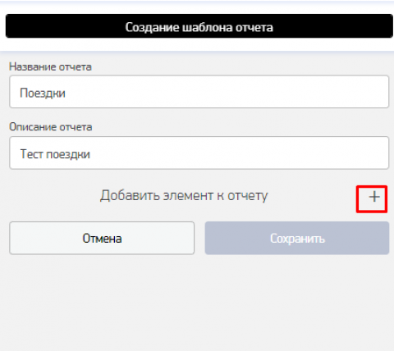Select the report name textbox containing Поездки

coord(199,92)
